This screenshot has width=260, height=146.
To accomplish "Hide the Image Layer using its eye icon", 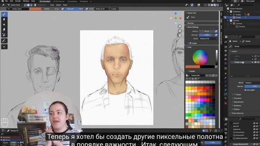I will [258, 62].
